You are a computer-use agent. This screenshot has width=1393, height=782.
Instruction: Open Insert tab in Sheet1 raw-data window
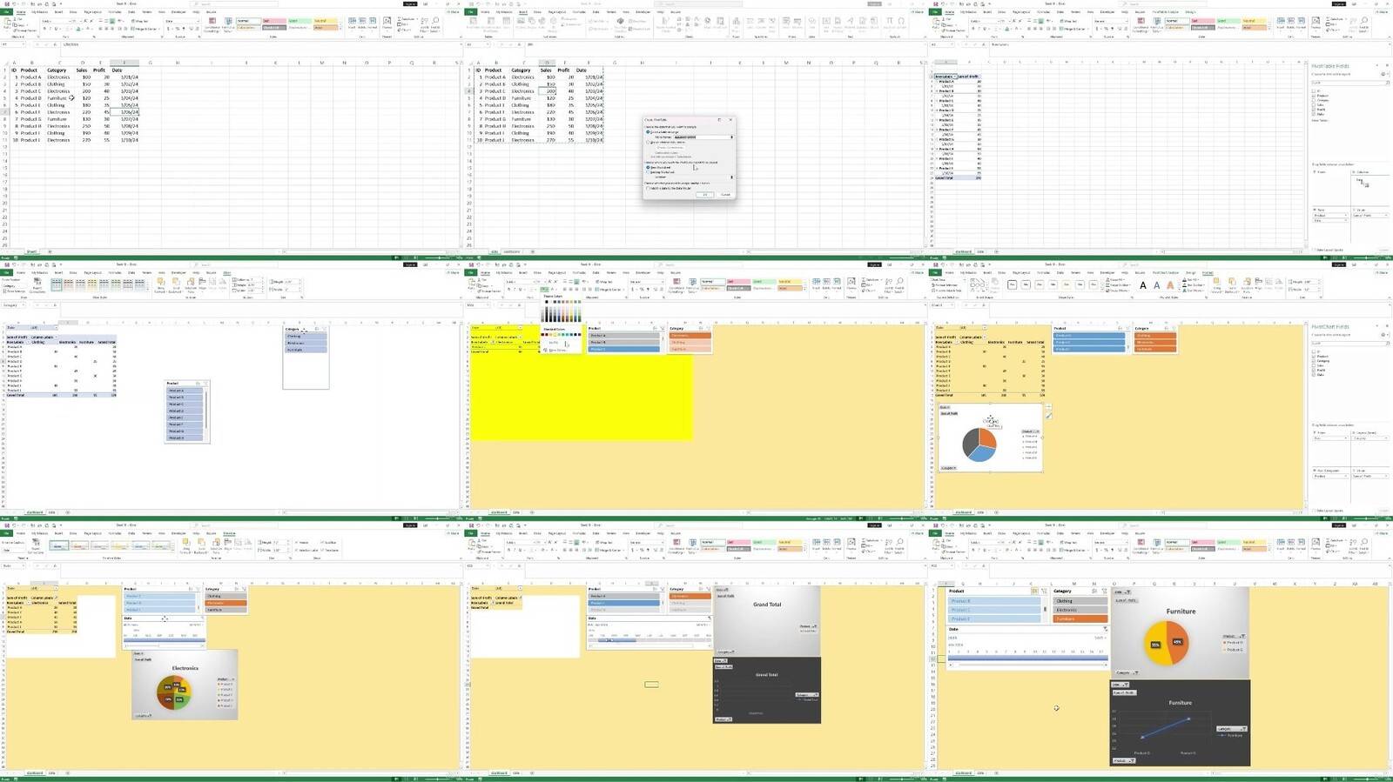tap(58, 12)
